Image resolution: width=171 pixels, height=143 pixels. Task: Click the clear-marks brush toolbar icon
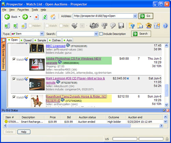[x=75, y=26]
